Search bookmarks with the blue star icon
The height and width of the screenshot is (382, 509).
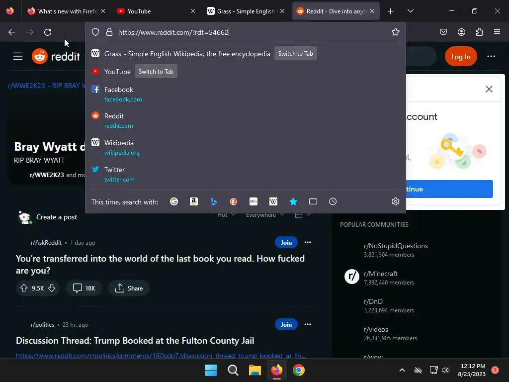293,202
